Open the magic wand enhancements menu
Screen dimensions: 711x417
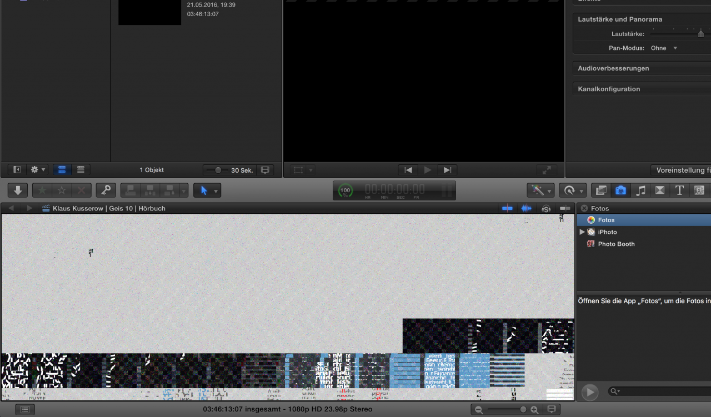[540, 190]
